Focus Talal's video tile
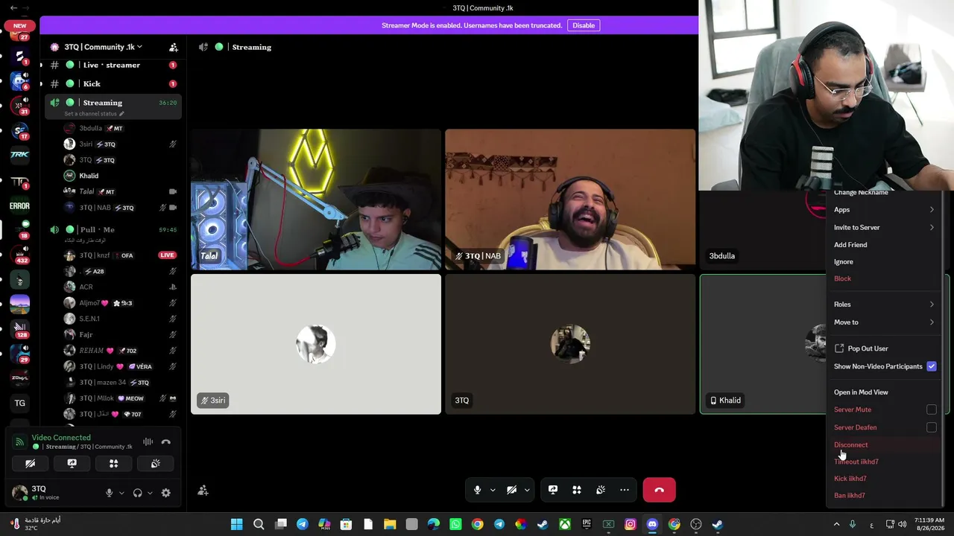Image resolution: width=954 pixels, height=536 pixels. tap(316, 200)
